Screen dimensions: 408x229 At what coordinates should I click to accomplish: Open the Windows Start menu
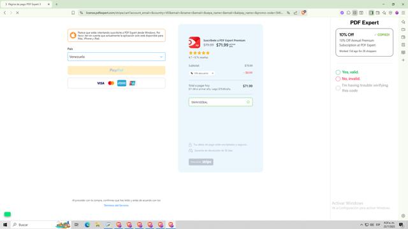[5, 225]
